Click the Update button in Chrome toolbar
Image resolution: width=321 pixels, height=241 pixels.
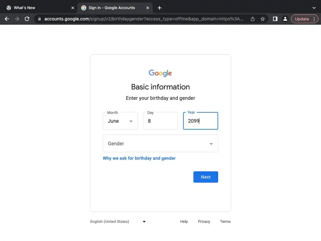[x=302, y=19]
